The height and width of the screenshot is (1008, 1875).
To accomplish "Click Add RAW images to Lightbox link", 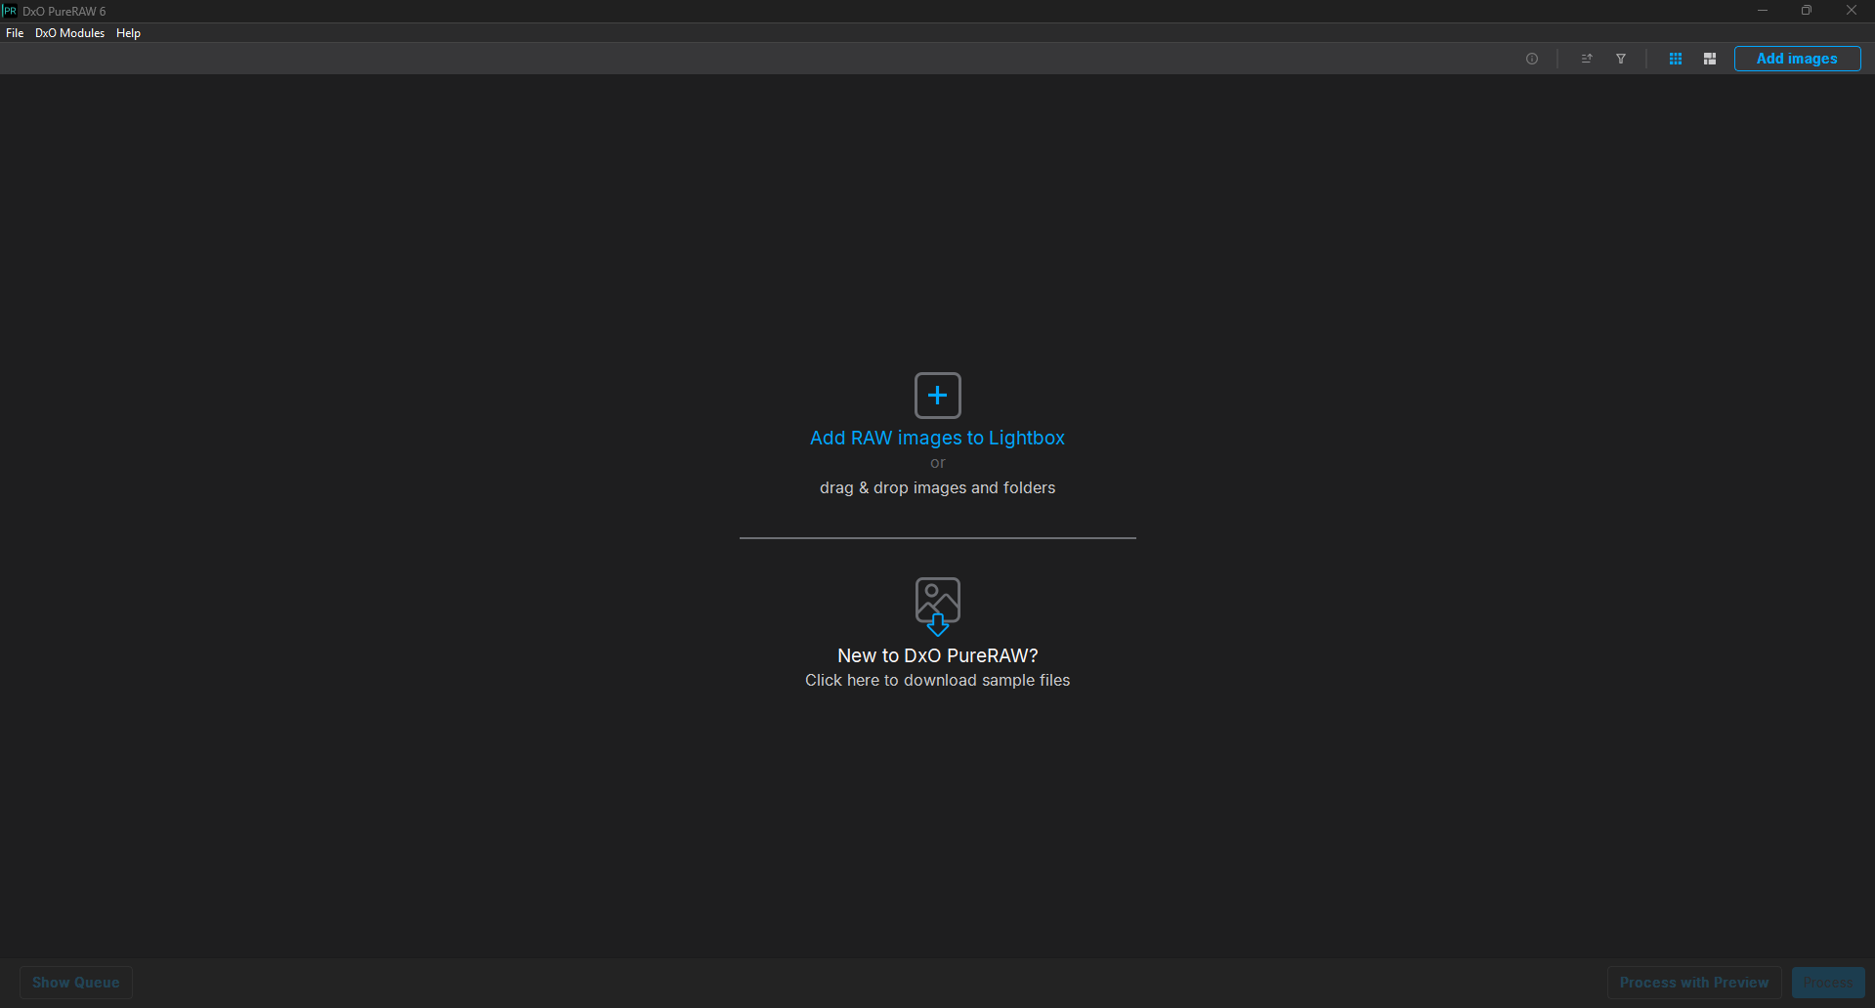I will coord(938,438).
